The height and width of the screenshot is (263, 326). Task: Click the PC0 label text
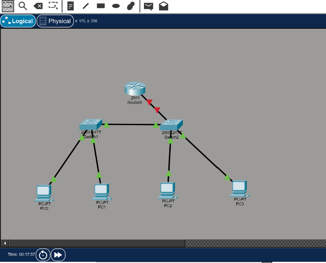pos(44,209)
